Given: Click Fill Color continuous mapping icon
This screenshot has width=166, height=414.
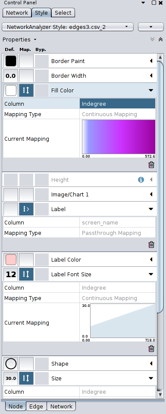Looking at the screenshot, I should (26, 90).
